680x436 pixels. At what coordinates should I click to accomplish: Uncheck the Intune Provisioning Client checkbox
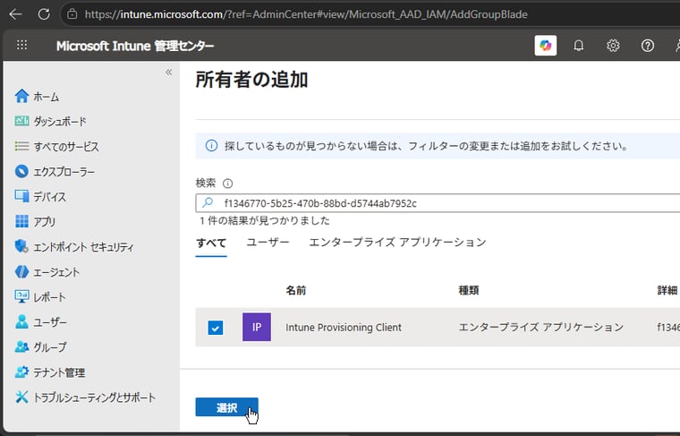tap(216, 328)
